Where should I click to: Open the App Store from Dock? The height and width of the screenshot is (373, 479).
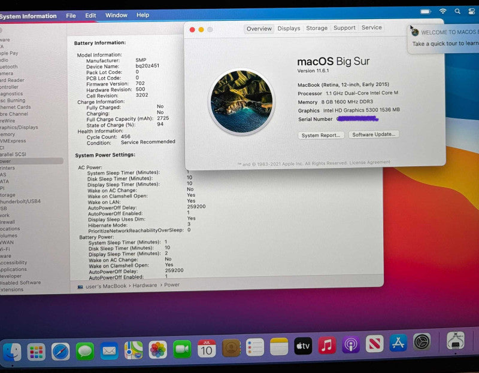[x=398, y=343]
